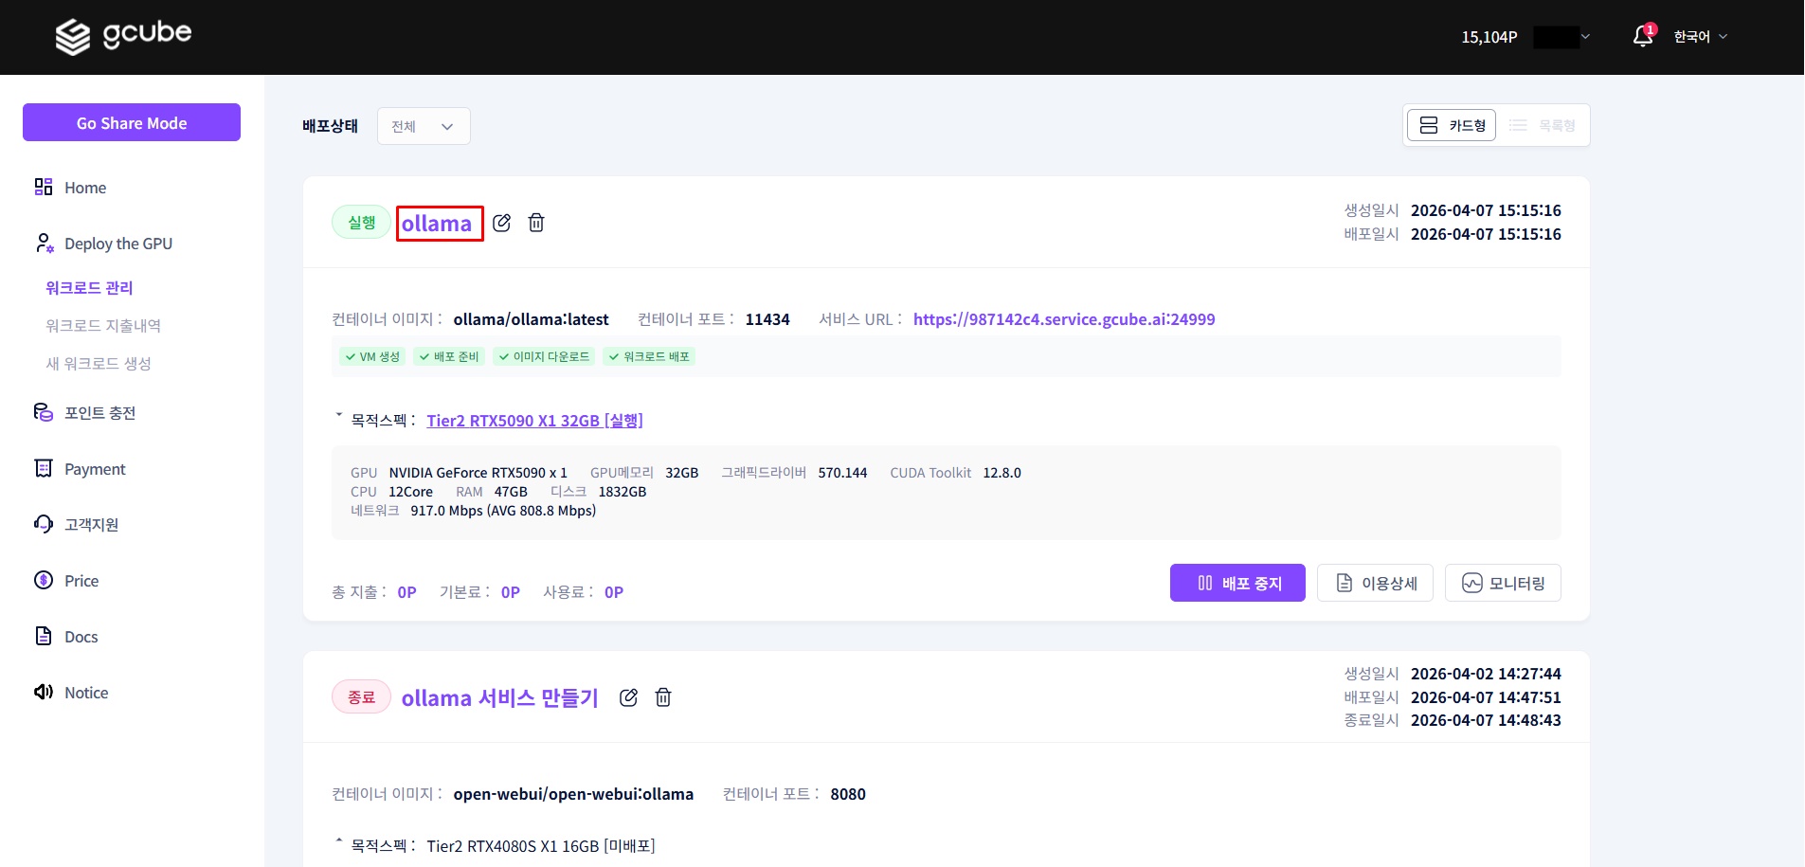Click the 종료 status badge
This screenshot has width=1805, height=867.
[361, 697]
